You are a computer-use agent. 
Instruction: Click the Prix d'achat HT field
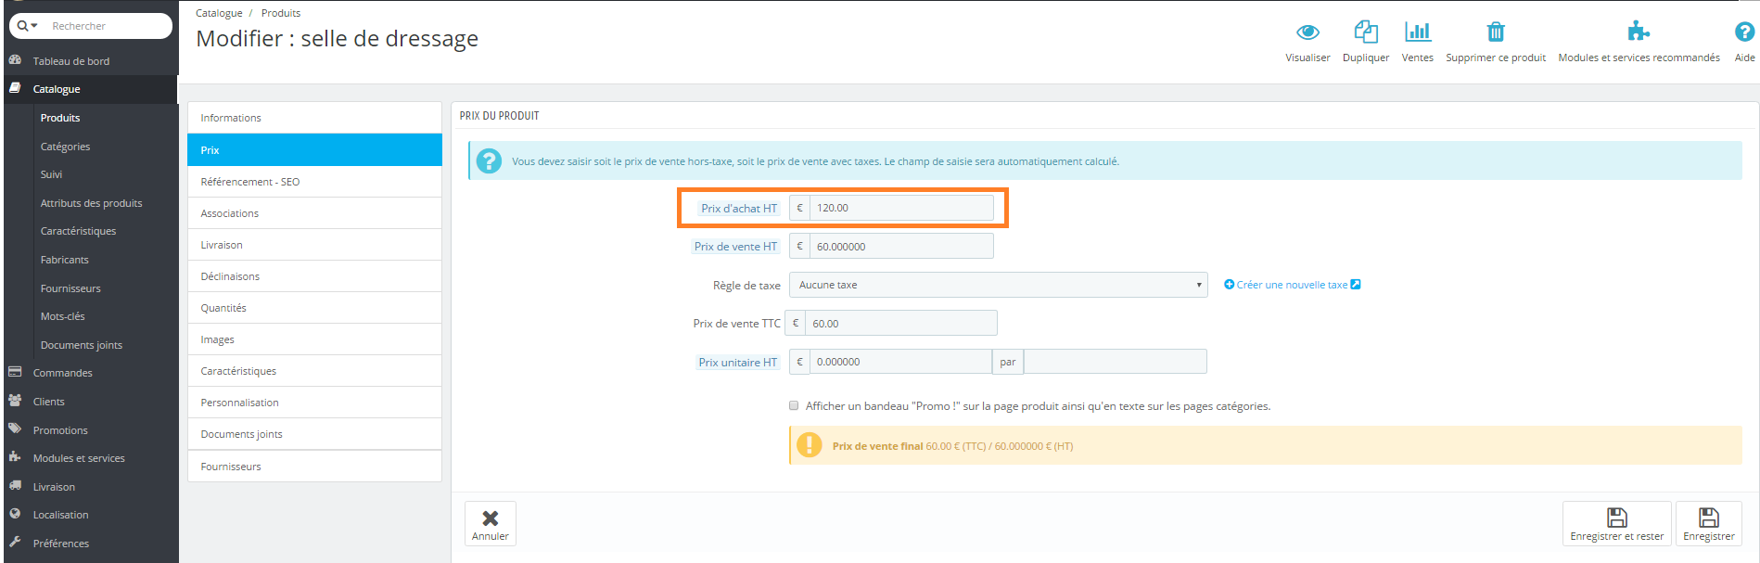pyautogui.click(x=901, y=208)
